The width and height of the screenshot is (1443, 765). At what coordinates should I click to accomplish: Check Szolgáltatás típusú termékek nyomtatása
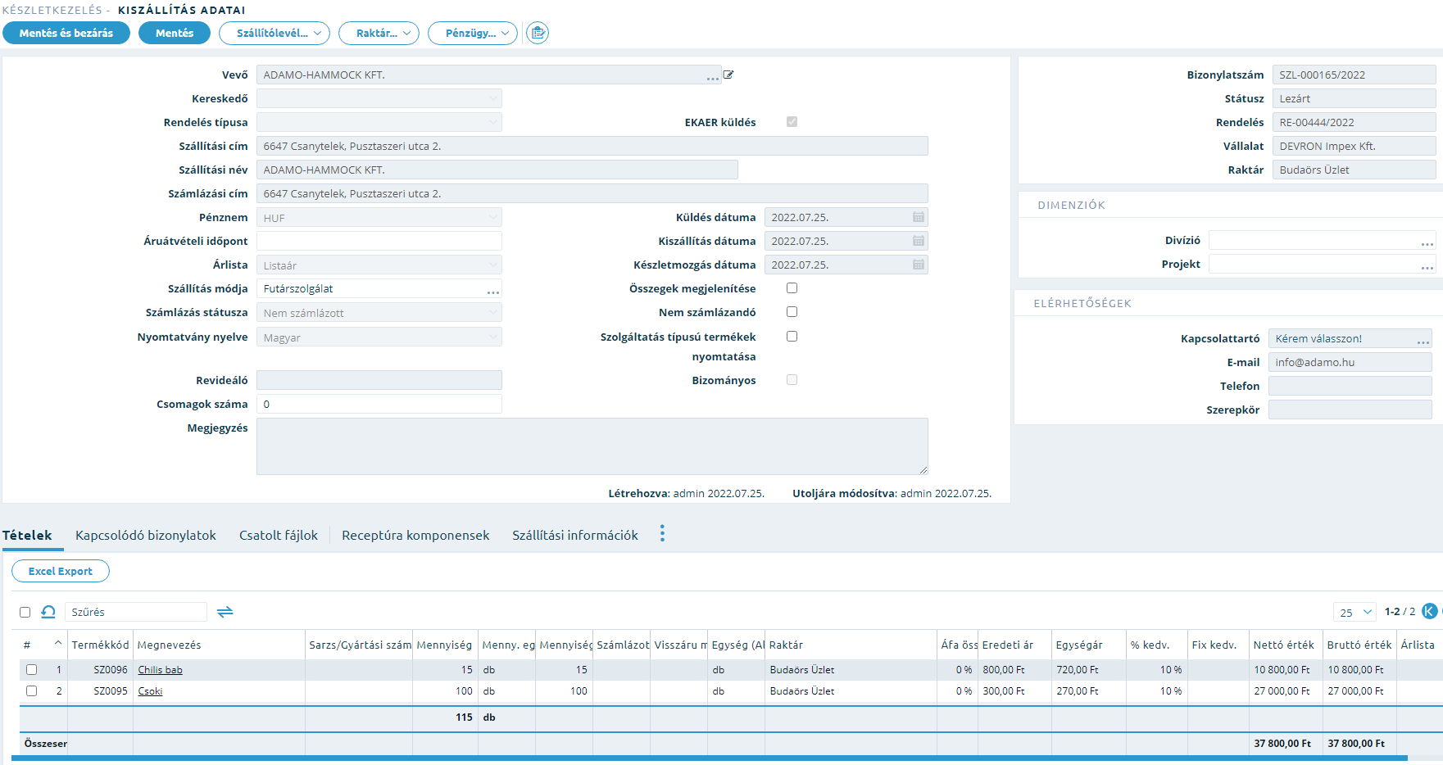792,337
